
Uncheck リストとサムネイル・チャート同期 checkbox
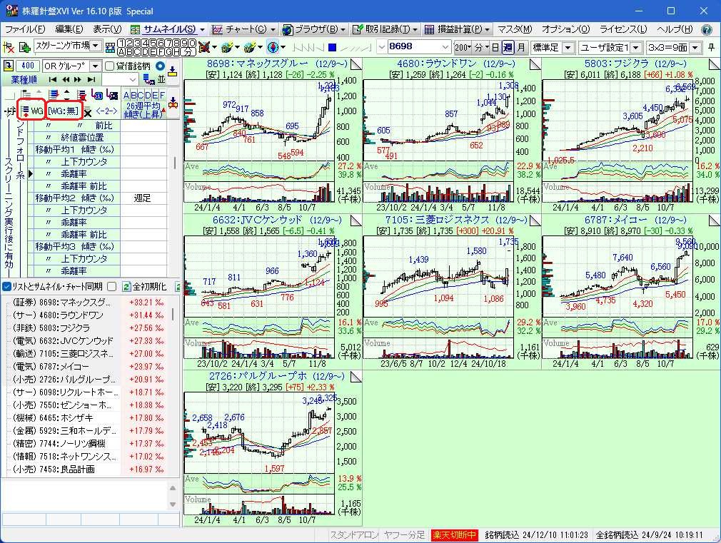point(6,287)
